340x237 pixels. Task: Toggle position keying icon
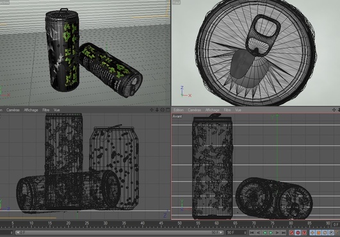click(x=312, y=233)
